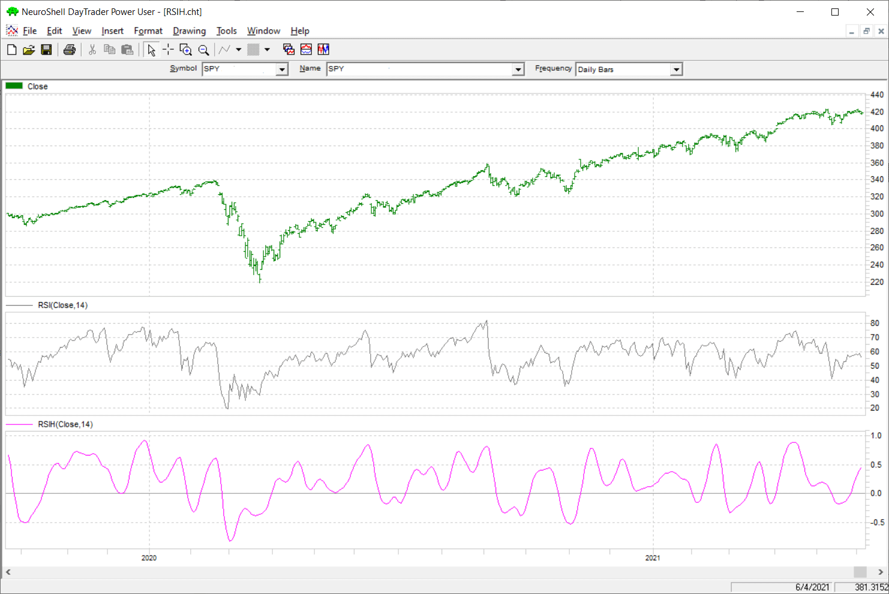Image resolution: width=889 pixels, height=594 pixels.
Task: Click the Symbol field containing SPY
Action: tap(239, 69)
